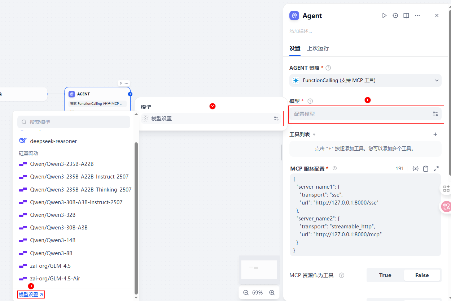Set MCP resources as tools to False
The height and width of the screenshot is (301, 451).
(422, 275)
